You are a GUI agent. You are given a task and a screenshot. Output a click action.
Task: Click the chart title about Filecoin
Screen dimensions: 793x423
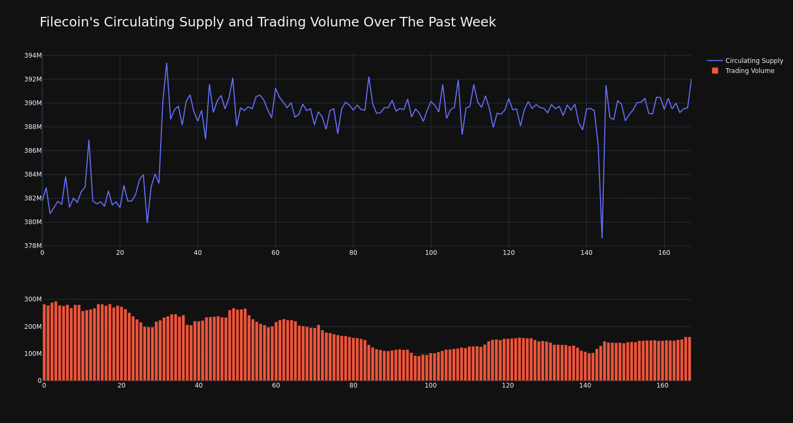click(x=268, y=22)
